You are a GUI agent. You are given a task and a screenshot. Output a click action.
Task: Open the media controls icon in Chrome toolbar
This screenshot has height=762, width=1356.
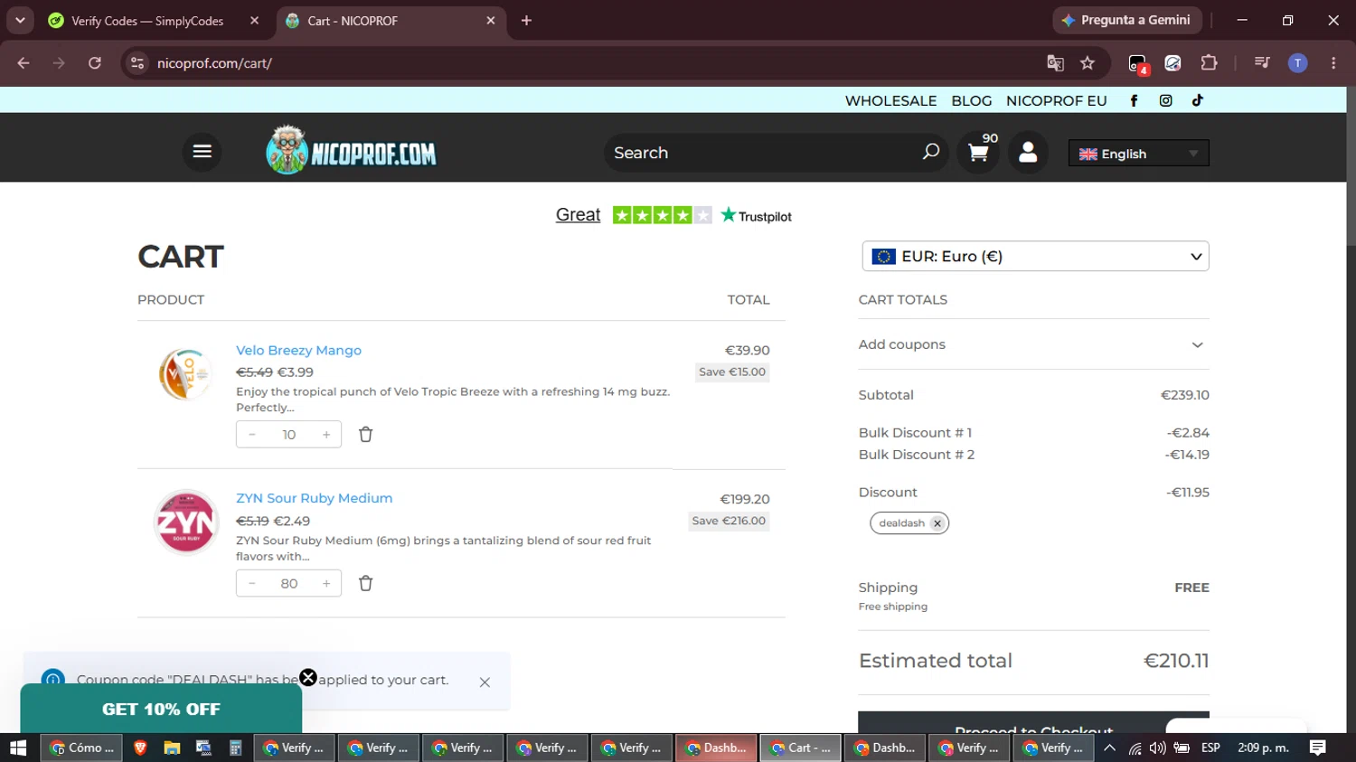pyautogui.click(x=1262, y=63)
